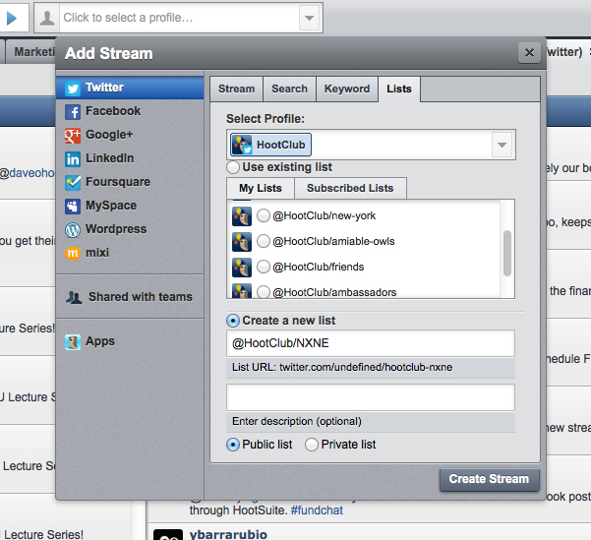Open the Keyword tab
The width and height of the screenshot is (591, 540).
click(347, 89)
